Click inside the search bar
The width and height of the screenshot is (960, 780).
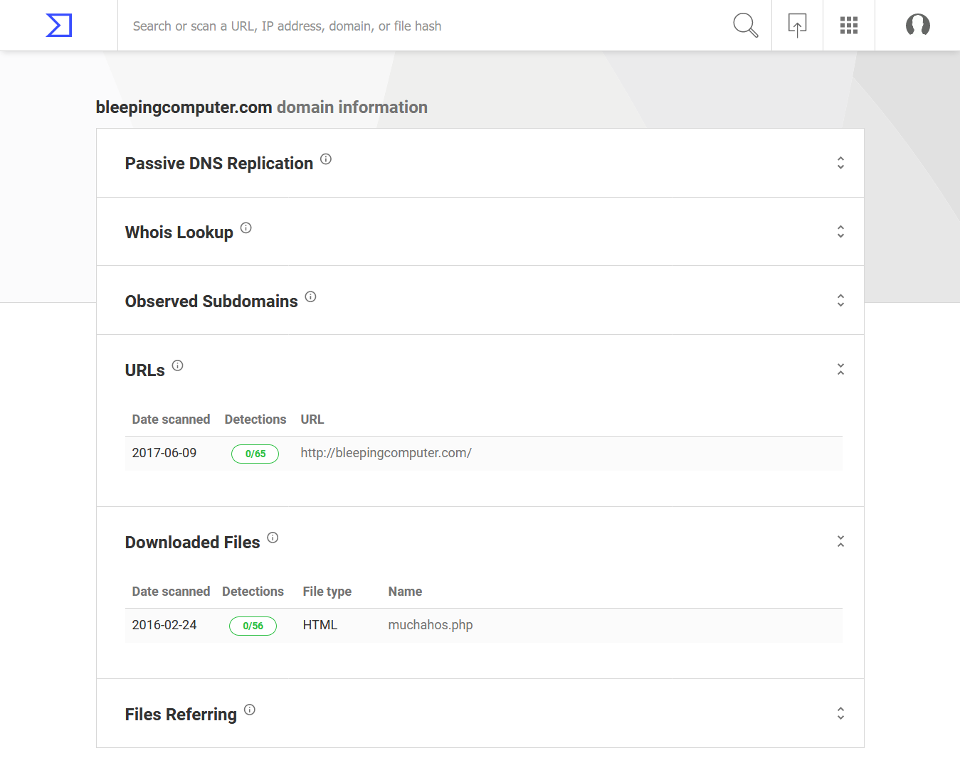427,25
